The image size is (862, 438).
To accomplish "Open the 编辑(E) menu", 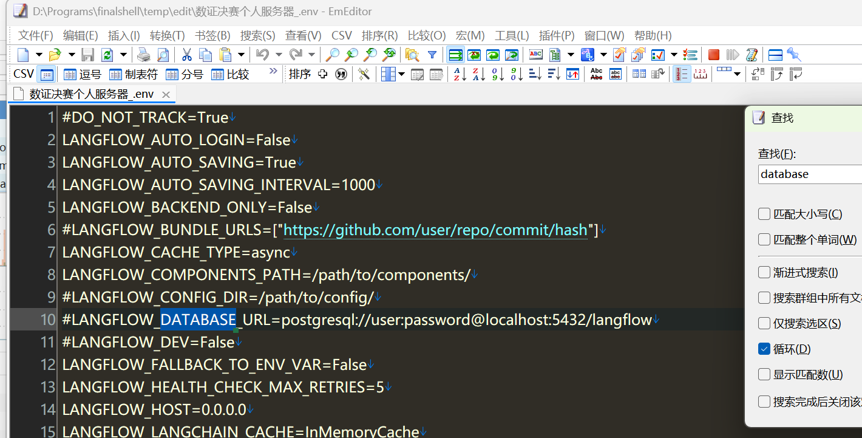I will [81, 35].
